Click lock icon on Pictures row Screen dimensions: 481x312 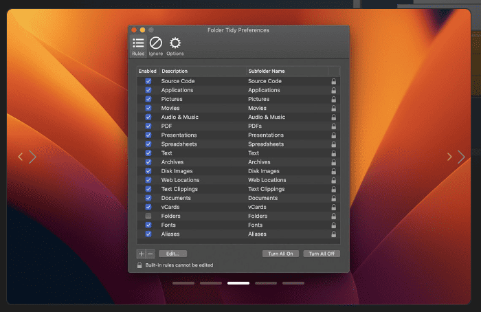tap(333, 99)
